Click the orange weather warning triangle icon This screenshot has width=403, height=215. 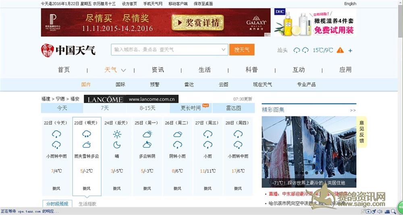pos(340,50)
